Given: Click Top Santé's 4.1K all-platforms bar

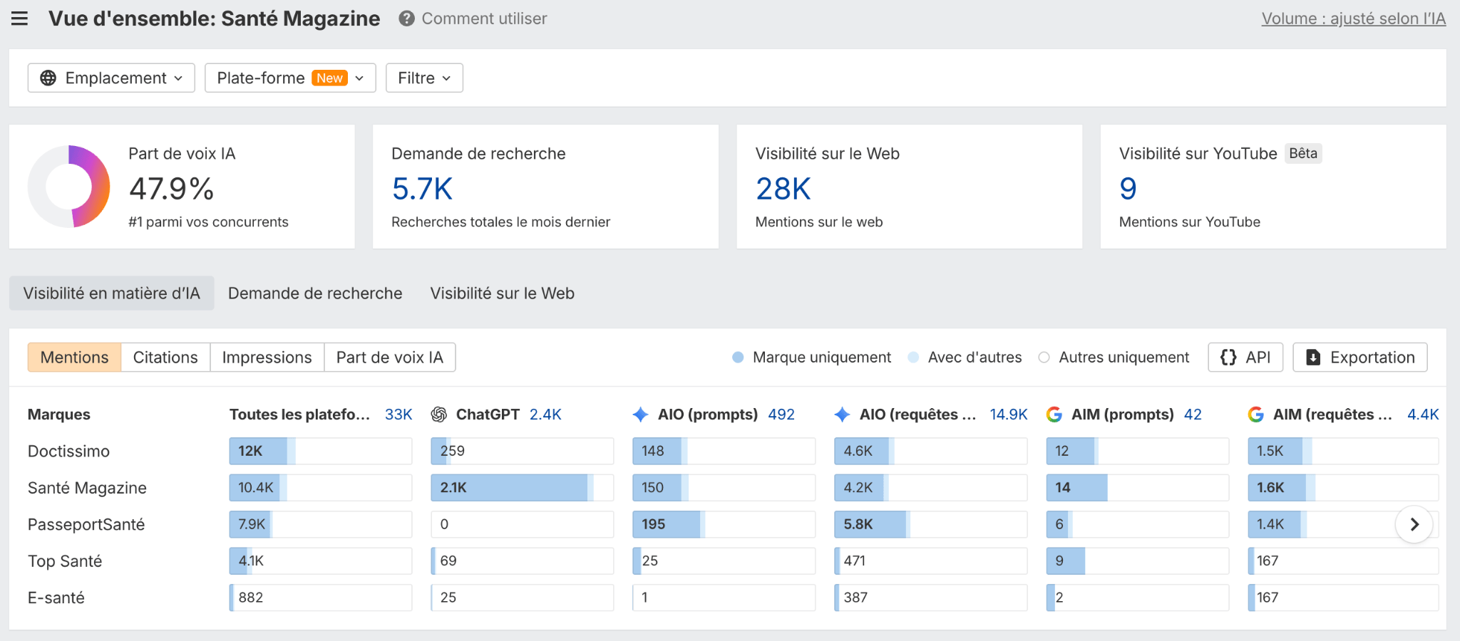Looking at the screenshot, I should pos(321,561).
